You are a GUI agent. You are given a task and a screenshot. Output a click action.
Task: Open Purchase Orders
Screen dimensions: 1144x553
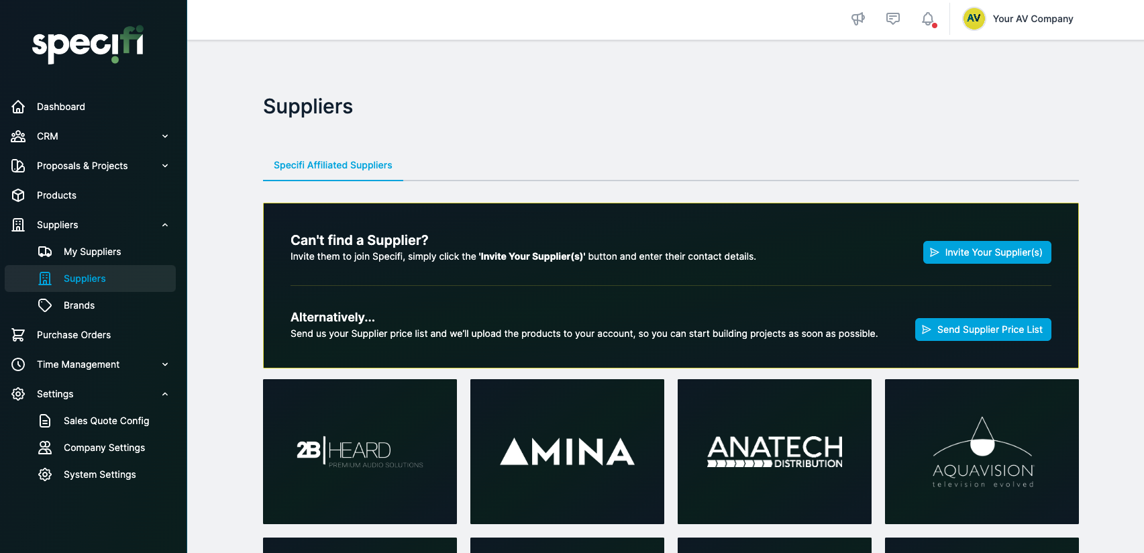pyautogui.click(x=74, y=335)
